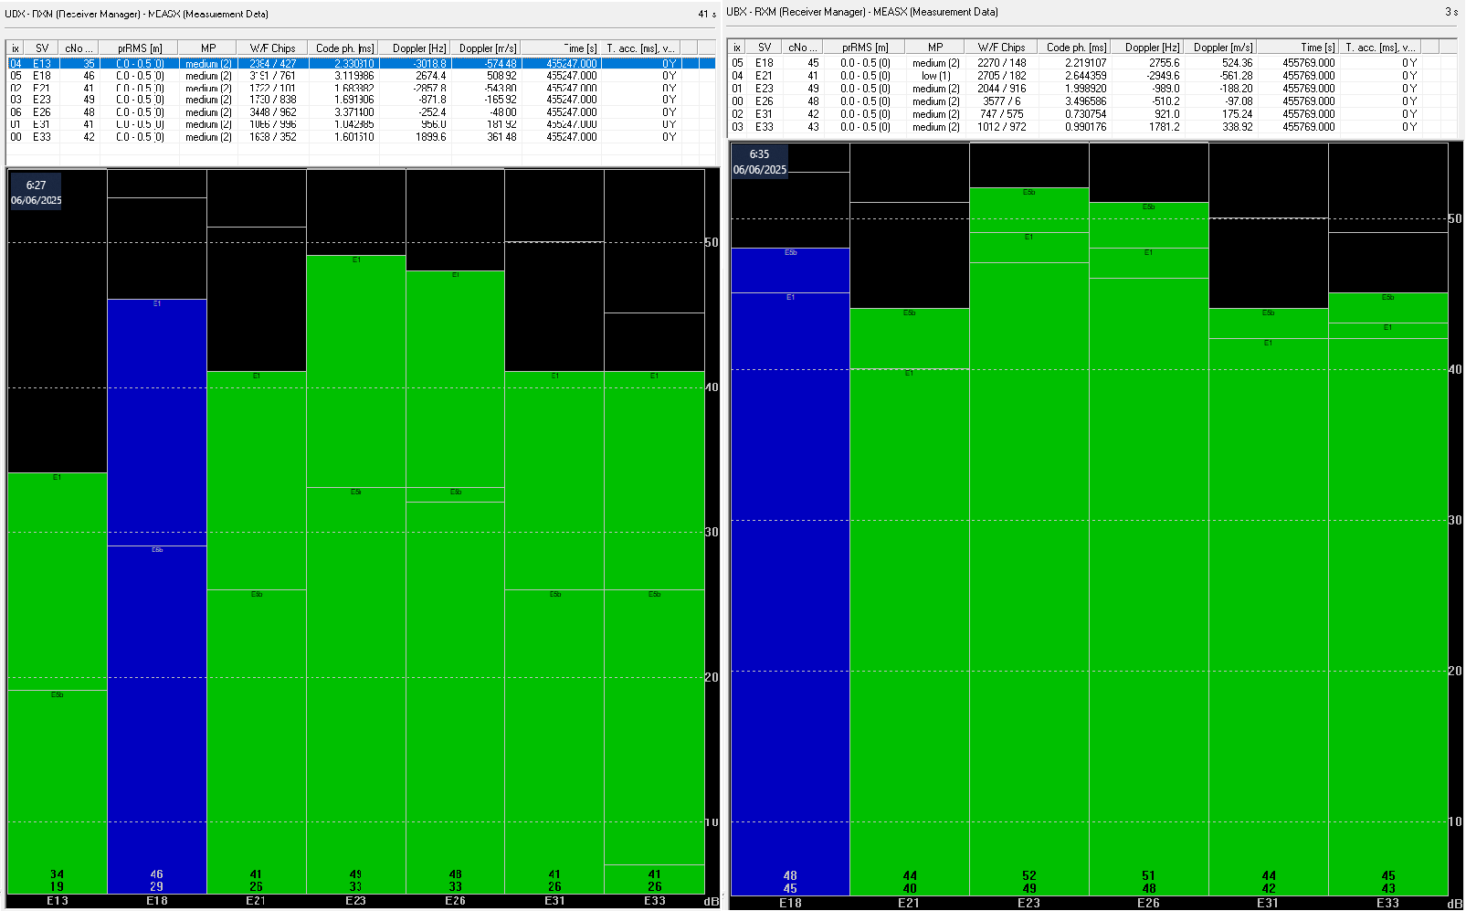Image resolution: width=1466 pixels, height=911 pixels.
Task: Click the E31 signal bar in the 6:35 chart
Action: [x=1269, y=601]
